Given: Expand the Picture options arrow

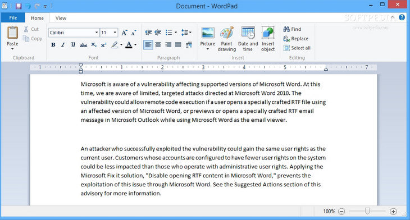Looking at the screenshot, I should pos(208,49).
